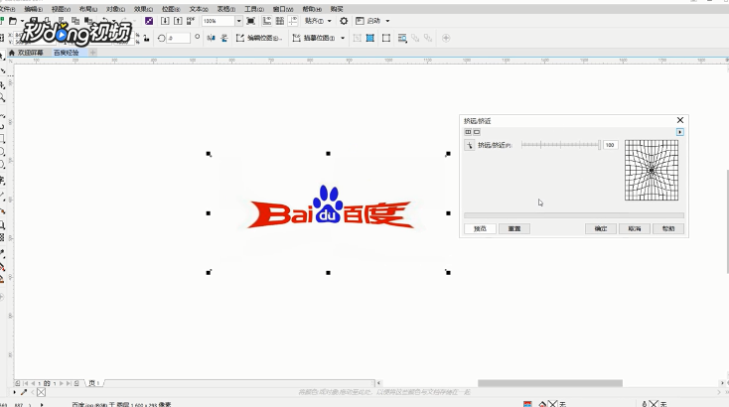The image size is (729, 407).
Task: Open the 效果 (Effects) menu
Action: [x=143, y=9]
